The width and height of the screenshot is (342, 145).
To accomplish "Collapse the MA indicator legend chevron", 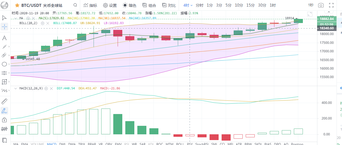I will (16, 18).
